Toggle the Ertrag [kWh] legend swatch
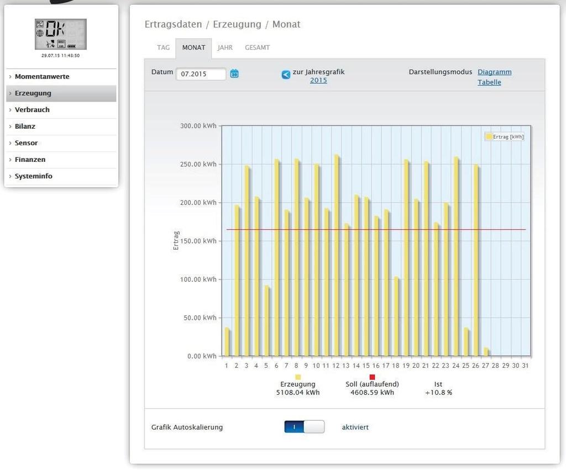 489,136
